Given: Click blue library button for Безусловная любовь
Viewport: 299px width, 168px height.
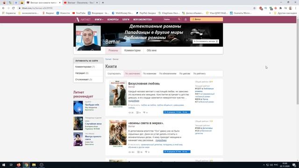Looking at the screenshot, I should [177, 112].
